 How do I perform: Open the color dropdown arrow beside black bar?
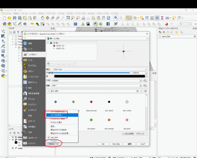click(x=147, y=76)
